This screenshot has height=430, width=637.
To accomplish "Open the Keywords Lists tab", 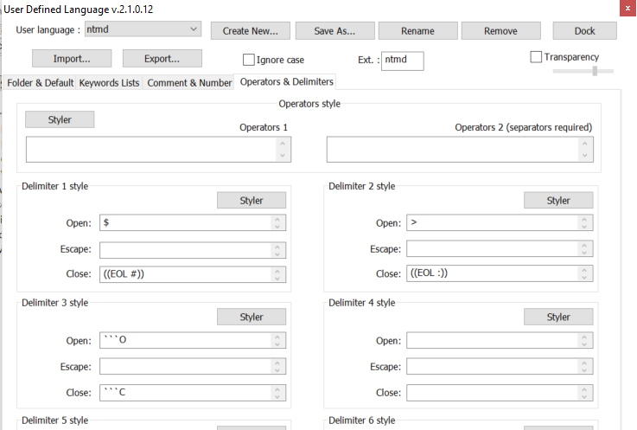I will pyautogui.click(x=109, y=83).
